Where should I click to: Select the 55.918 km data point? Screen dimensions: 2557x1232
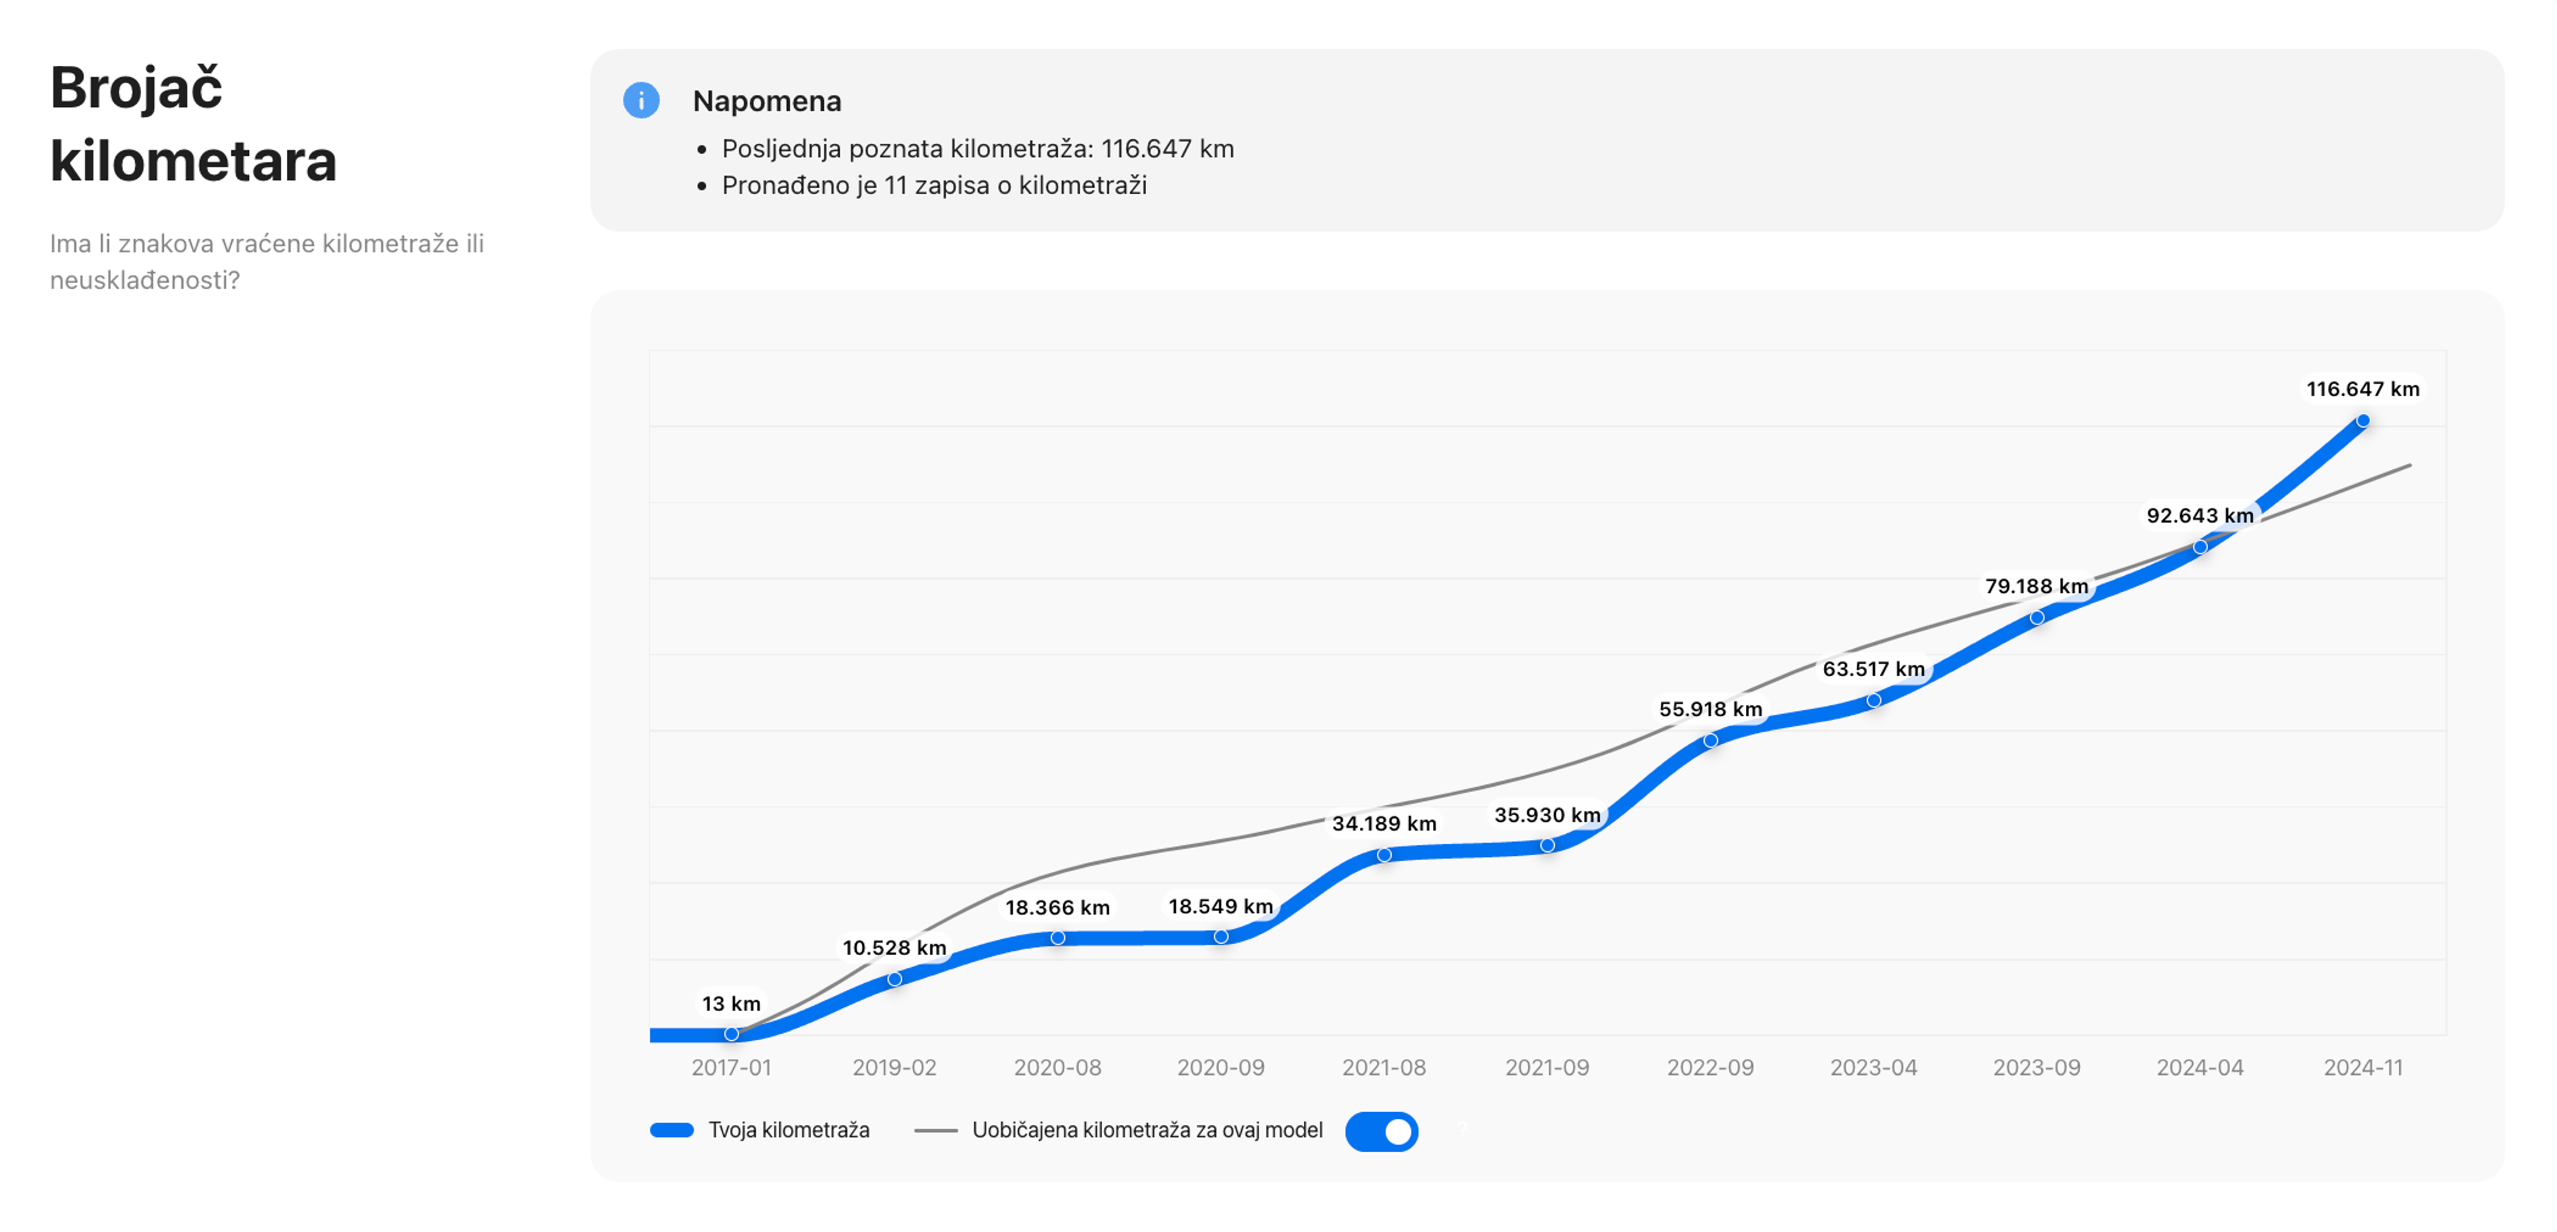tap(1710, 740)
